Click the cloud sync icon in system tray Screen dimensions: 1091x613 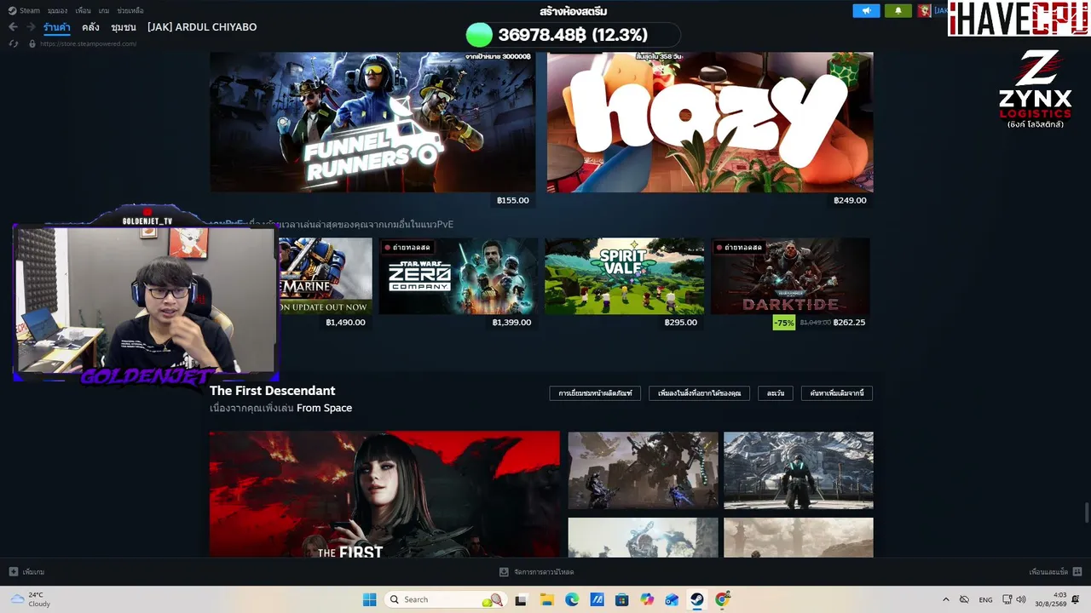[x=964, y=599]
